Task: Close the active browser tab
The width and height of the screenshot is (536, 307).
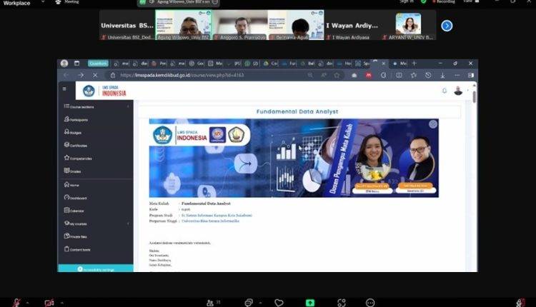Action: pos(383,64)
